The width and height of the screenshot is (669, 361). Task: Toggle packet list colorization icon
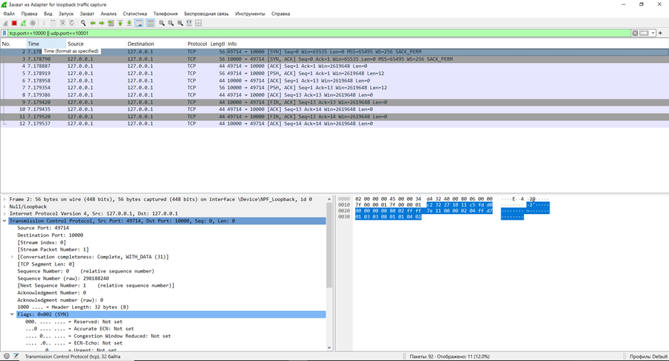pyautogui.click(x=150, y=23)
